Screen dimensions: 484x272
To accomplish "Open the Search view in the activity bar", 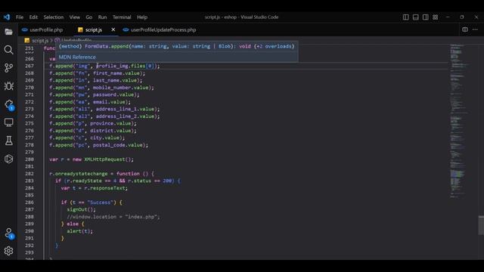I will (x=8, y=50).
